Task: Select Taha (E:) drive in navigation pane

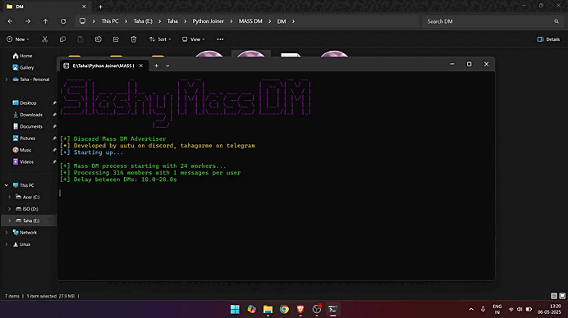Action: pyautogui.click(x=29, y=220)
